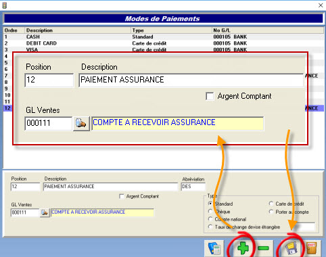Click Carte de crédit cell of DEBIT CARD row
Screen dimensions: 326x257
[x=149, y=43]
